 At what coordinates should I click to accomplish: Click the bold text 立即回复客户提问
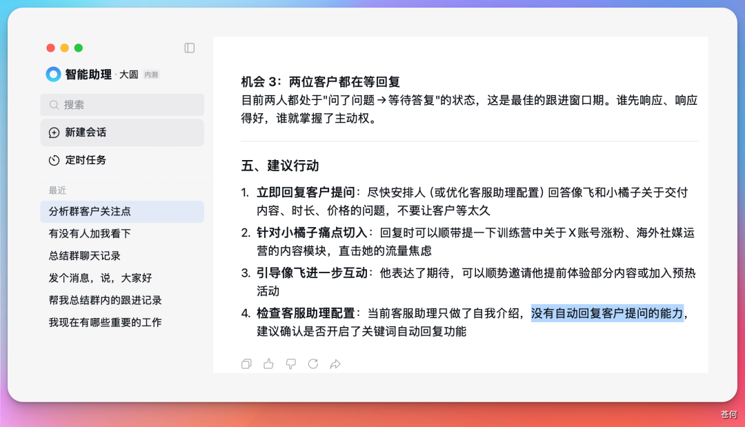(306, 192)
